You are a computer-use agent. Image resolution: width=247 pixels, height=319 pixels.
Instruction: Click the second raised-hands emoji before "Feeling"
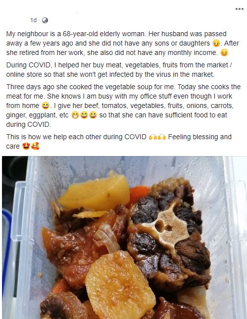[x=162, y=137]
